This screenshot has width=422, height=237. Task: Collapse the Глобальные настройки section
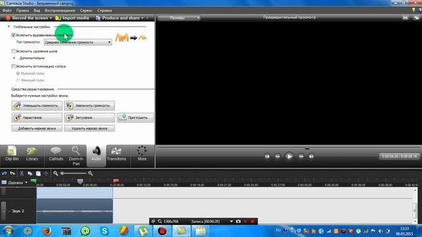(9, 26)
